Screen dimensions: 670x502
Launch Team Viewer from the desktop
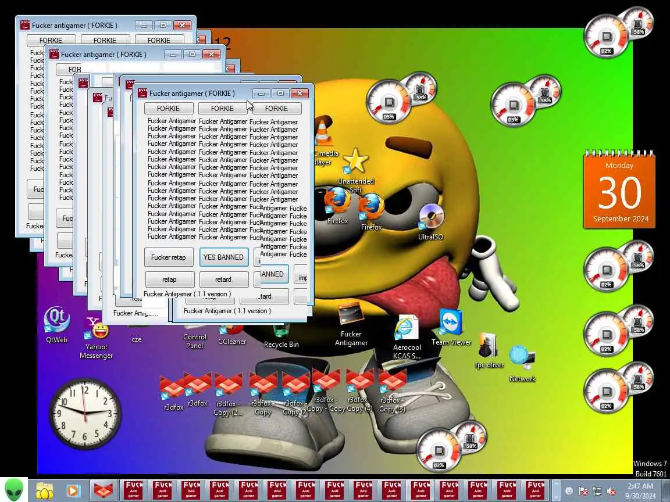451,327
